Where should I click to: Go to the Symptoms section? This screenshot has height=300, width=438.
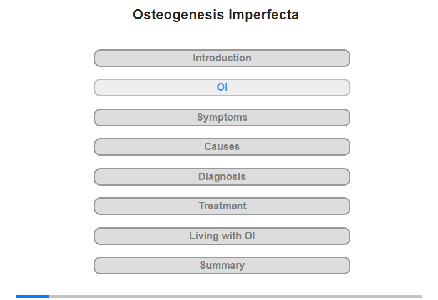(x=222, y=117)
